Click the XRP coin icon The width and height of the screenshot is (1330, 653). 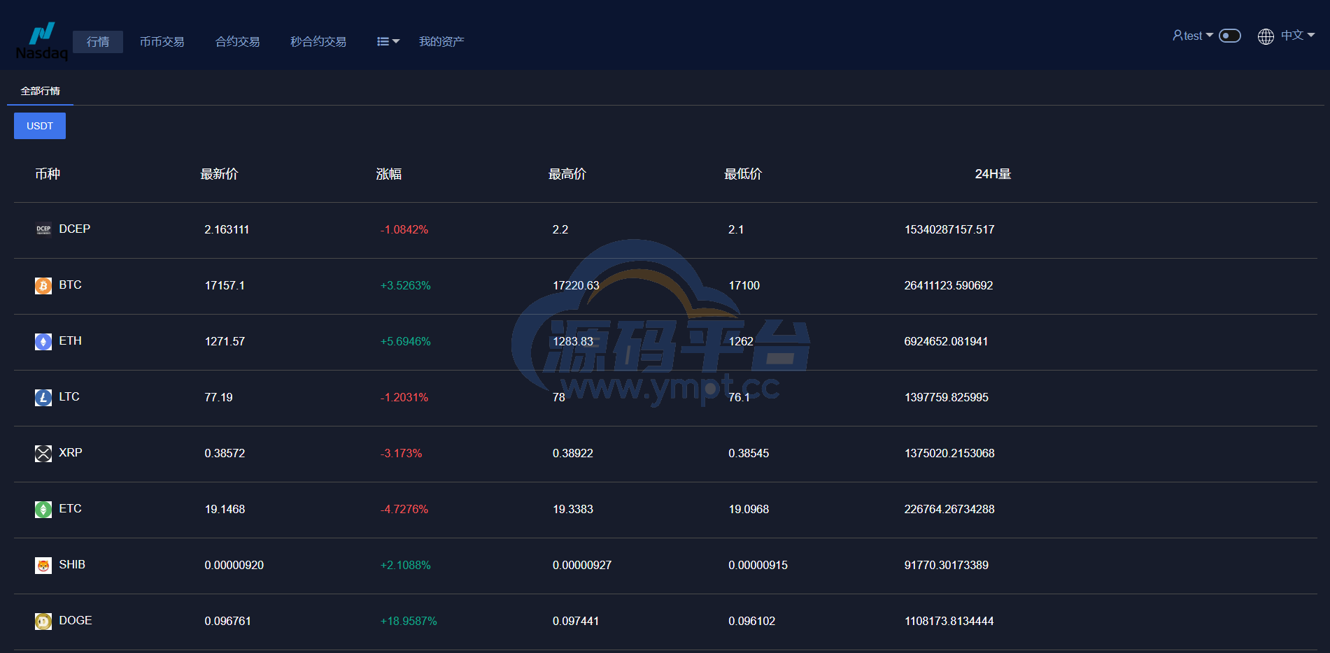pyautogui.click(x=43, y=454)
